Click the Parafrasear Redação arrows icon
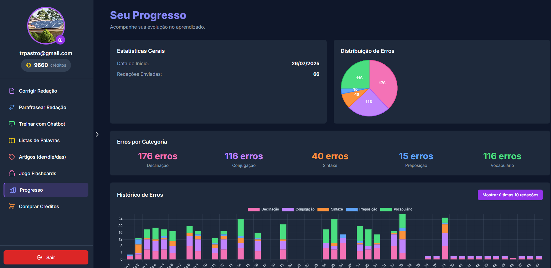Image resolution: width=551 pixels, height=268 pixels. 12,107
